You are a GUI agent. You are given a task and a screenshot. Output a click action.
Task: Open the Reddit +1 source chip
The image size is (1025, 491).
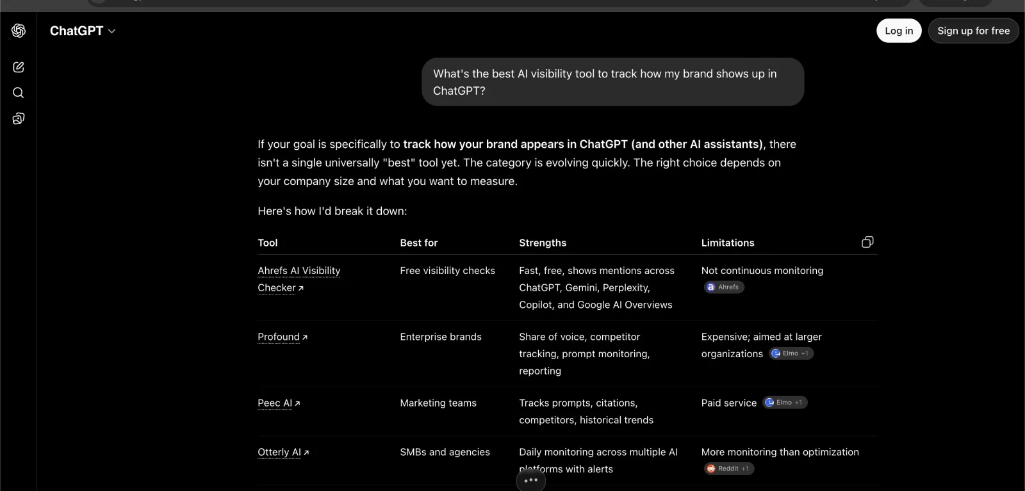point(729,469)
